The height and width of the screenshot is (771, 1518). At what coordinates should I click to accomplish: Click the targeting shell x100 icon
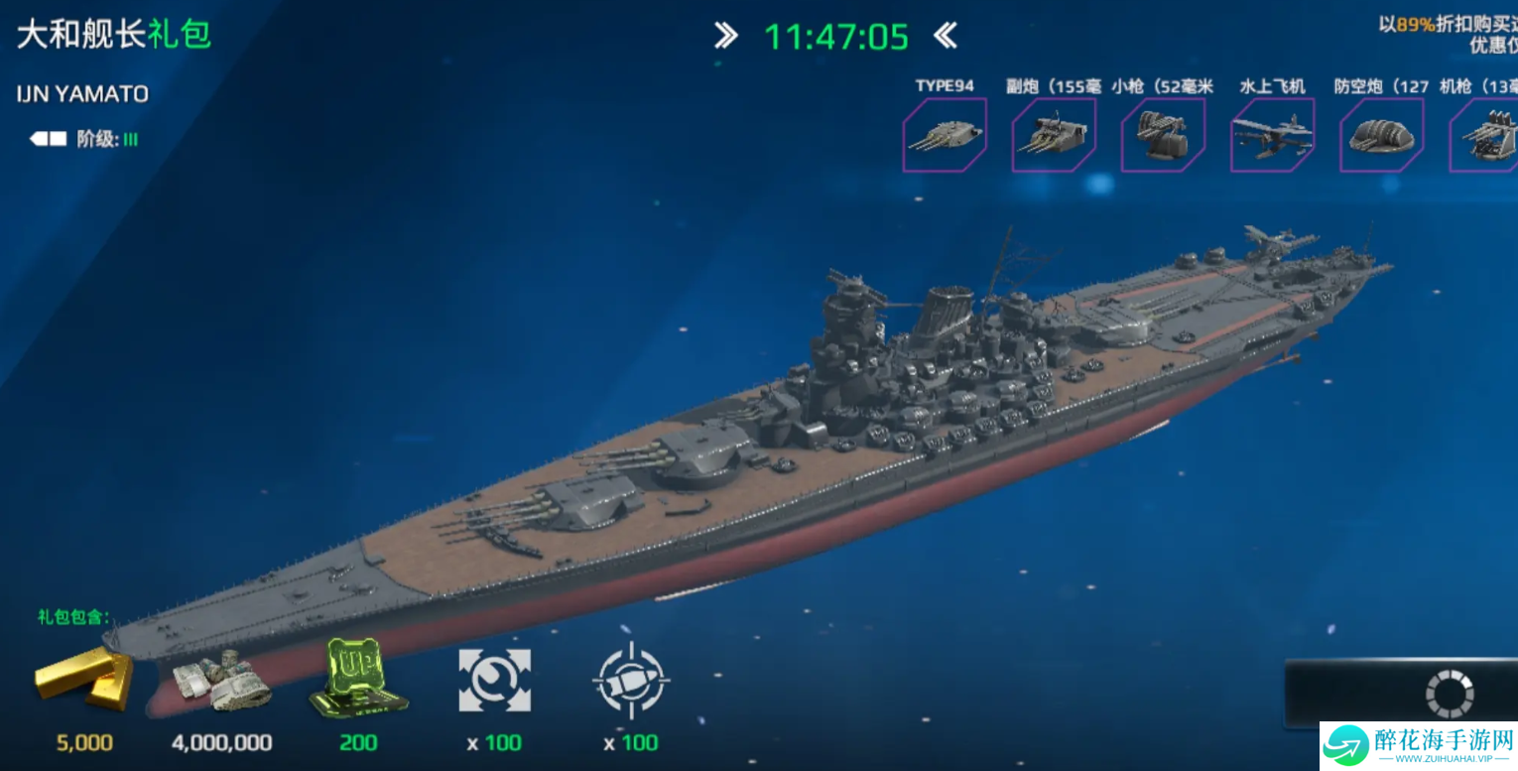coord(631,681)
